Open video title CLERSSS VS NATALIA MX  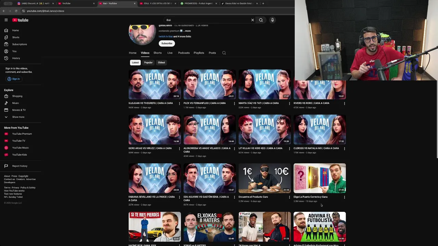click(x=316, y=148)
